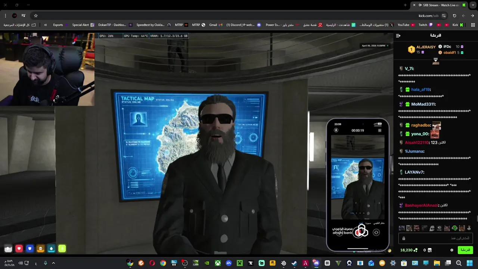Click the orange burger reaction button
478x269 pixels.
coord(41,248)
